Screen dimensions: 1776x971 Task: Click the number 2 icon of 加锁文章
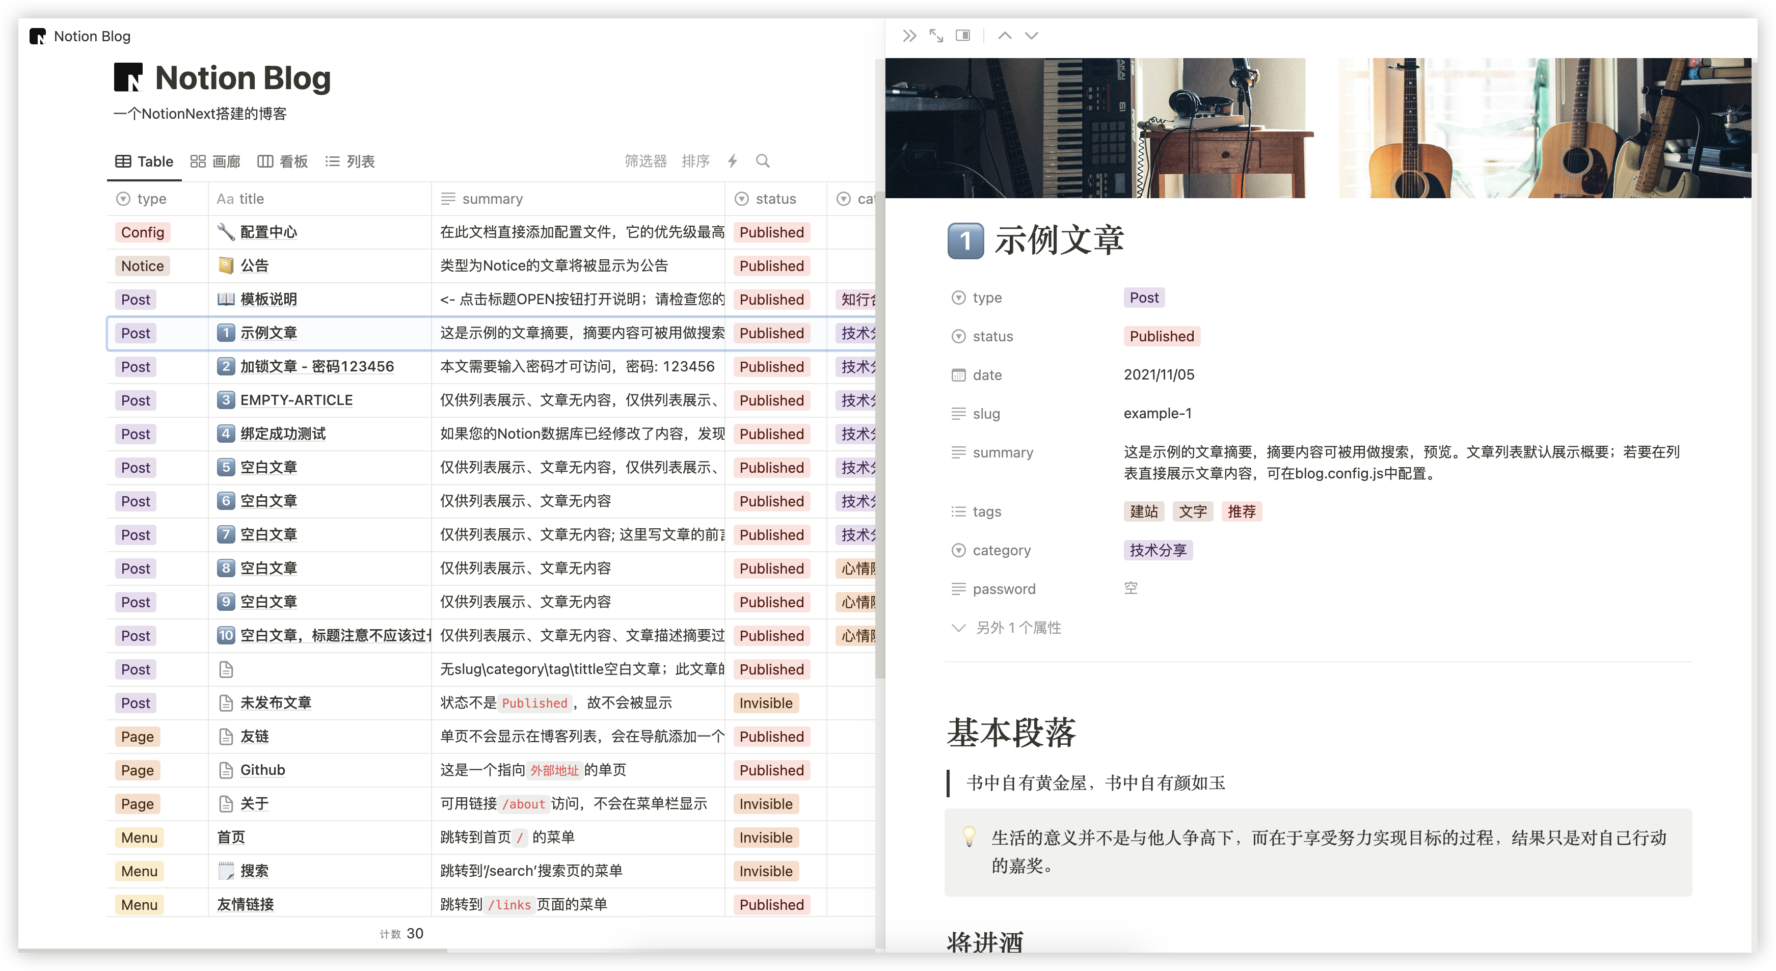pos(226,366)
